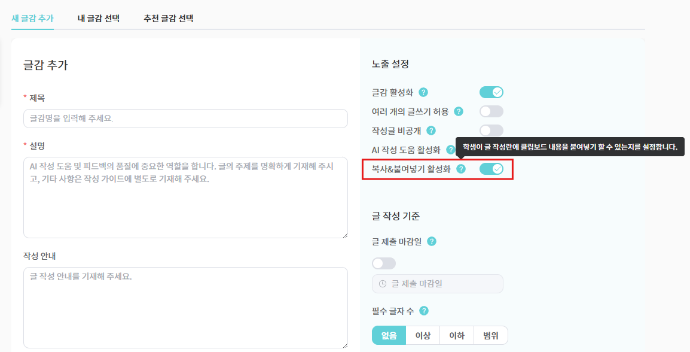The width and height of the screenshot is (690, 352).
Task: Click the help icon beside 글 제출 마감일
Action: [432, 241]
